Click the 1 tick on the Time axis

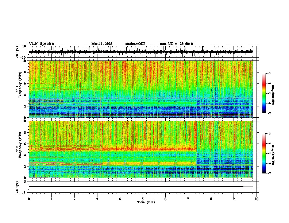pyautogui.click(x=51, y=199)
